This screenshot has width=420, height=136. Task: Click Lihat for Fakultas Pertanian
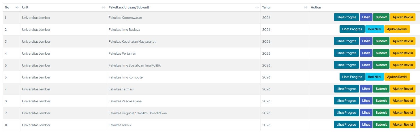click(x=366, y=53)
